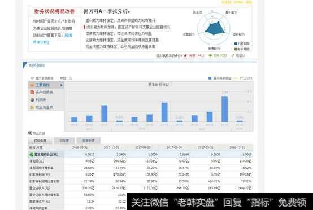313x210 pixels.
Task: Click the 提建议 suggestion link
Action: (x=240, y=56)
